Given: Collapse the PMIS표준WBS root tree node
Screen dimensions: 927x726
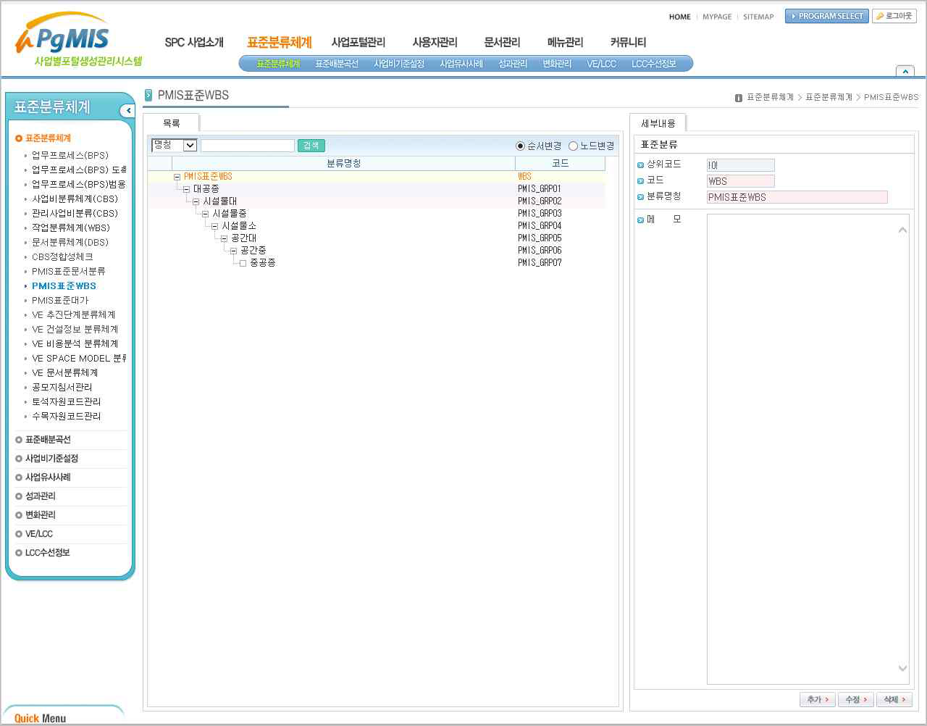Looking at the screenshot, I should point(177,177).
